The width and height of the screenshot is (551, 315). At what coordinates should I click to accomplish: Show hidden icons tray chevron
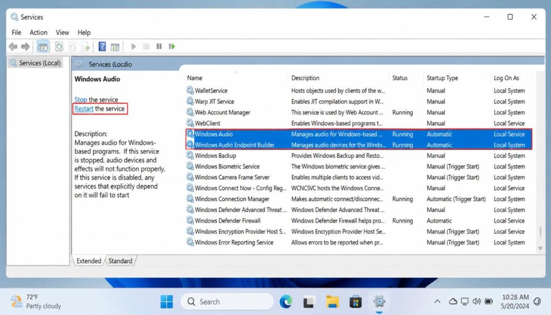coord(437,302)
